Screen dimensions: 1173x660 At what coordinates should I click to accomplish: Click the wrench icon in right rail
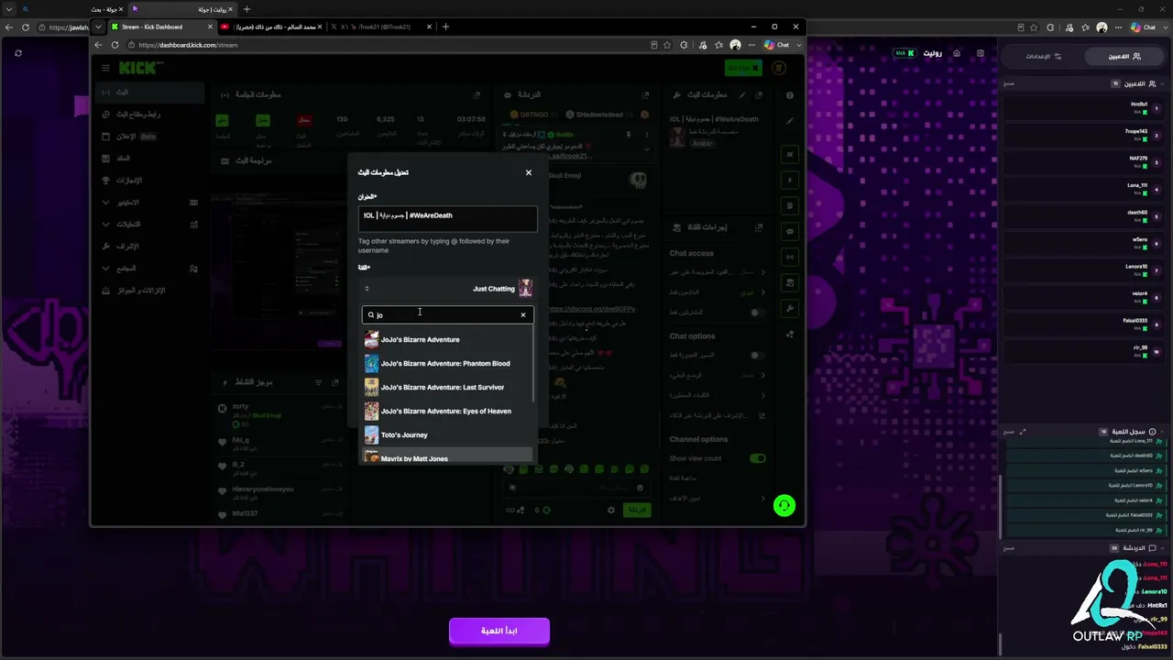[790, 308]
